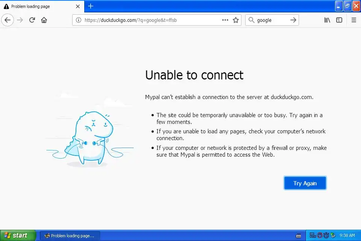
Task: Select the Problem loading page taskbar item
Action: [70, 236]
